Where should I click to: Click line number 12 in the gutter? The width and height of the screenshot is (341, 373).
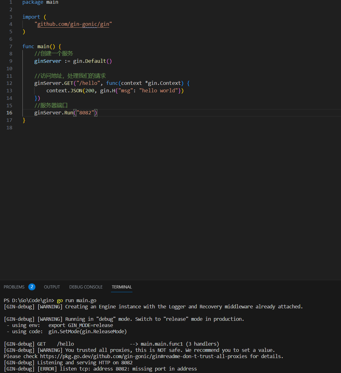click(9, 83)
